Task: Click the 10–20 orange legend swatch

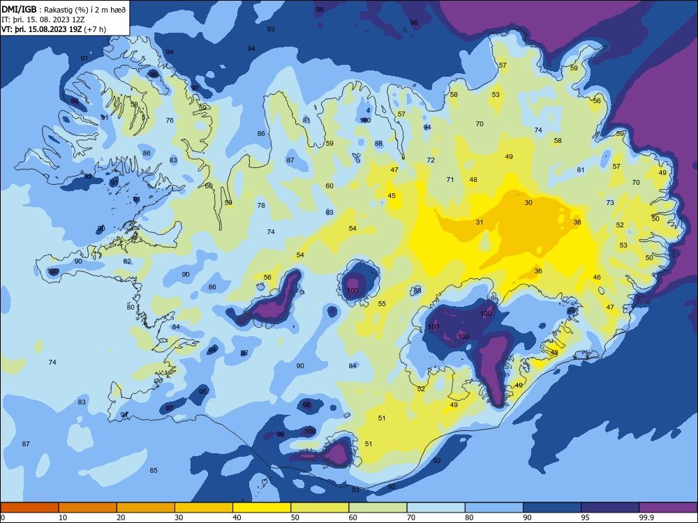Action: pyautogui.click(x=88, y=508)
